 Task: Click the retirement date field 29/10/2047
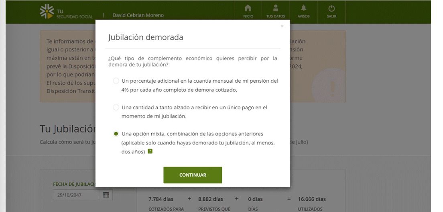pyautogui.click(x=76, y=195)
